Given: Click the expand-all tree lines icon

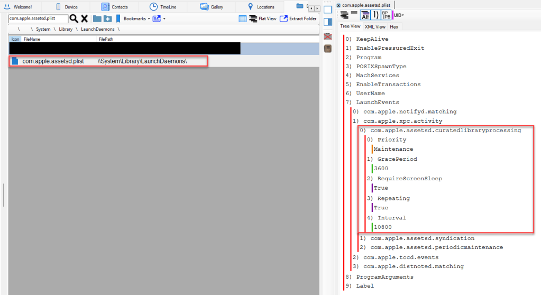Looking at the screenshot, I should [345, 15].
